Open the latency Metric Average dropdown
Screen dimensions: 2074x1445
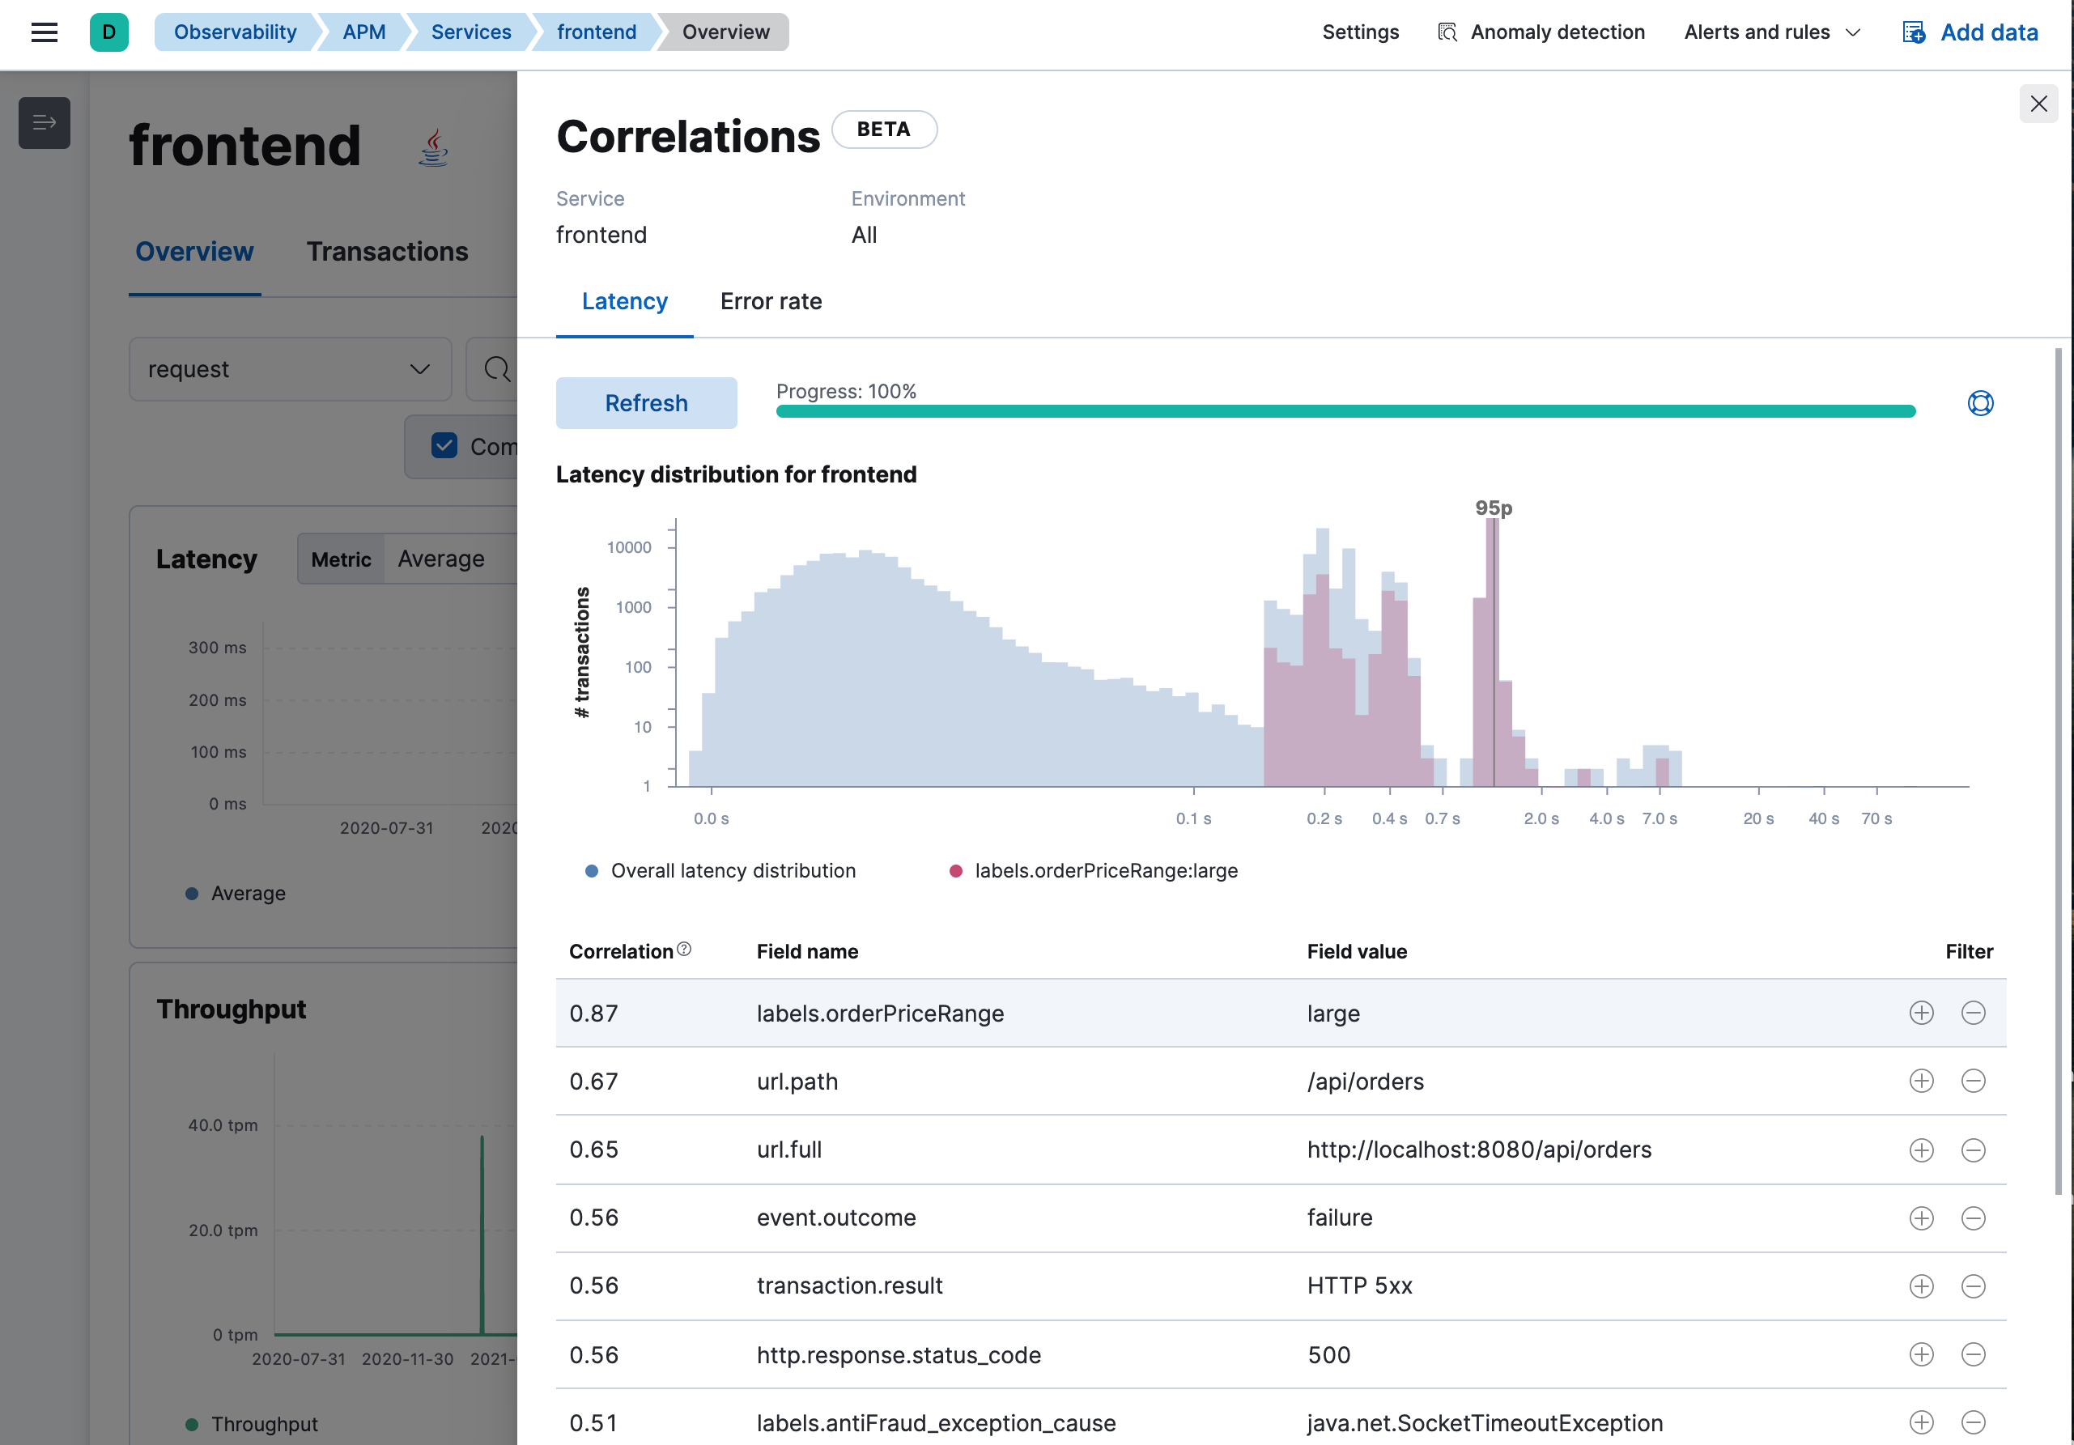click(441, 559)
